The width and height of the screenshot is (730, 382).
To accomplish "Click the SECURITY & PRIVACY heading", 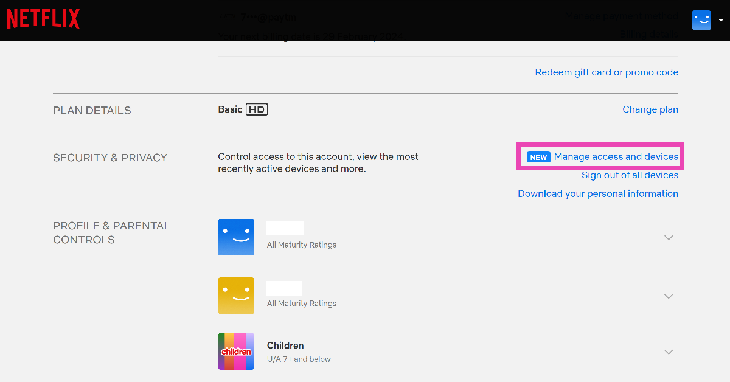I will point(110,158).
